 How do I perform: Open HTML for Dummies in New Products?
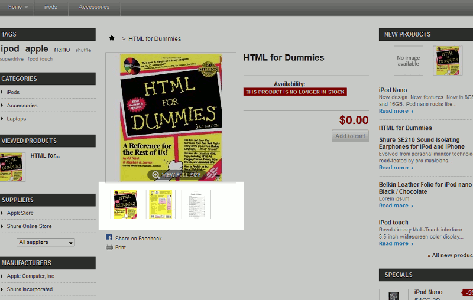406,128
